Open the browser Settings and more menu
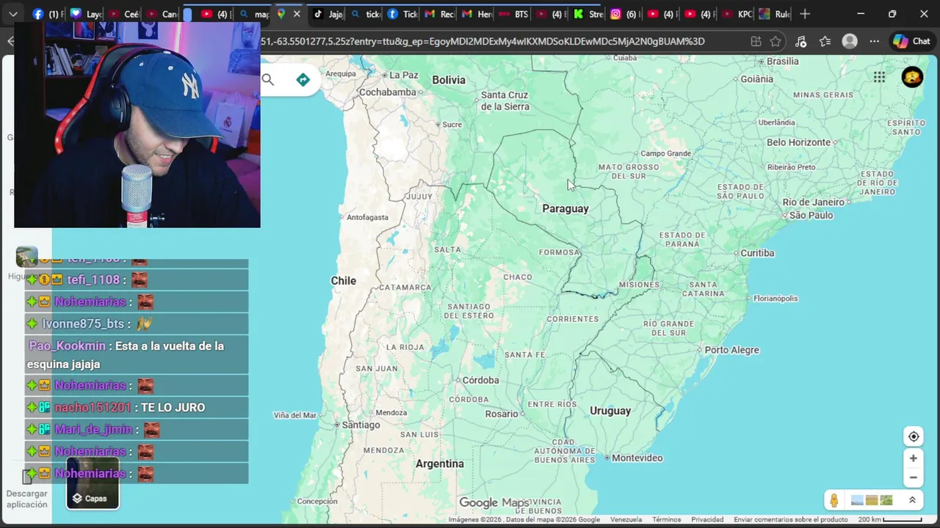 coord(874,41)
